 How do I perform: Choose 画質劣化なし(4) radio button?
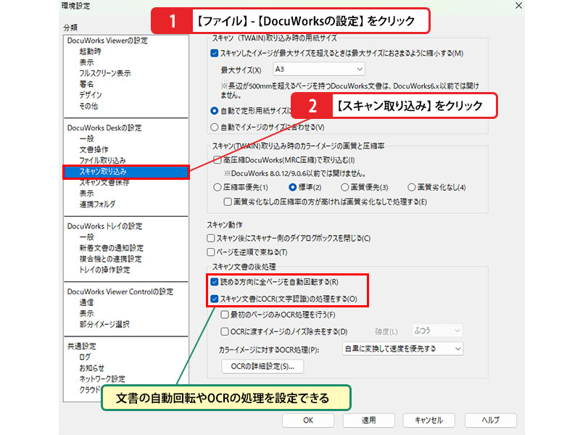(411, 187)
